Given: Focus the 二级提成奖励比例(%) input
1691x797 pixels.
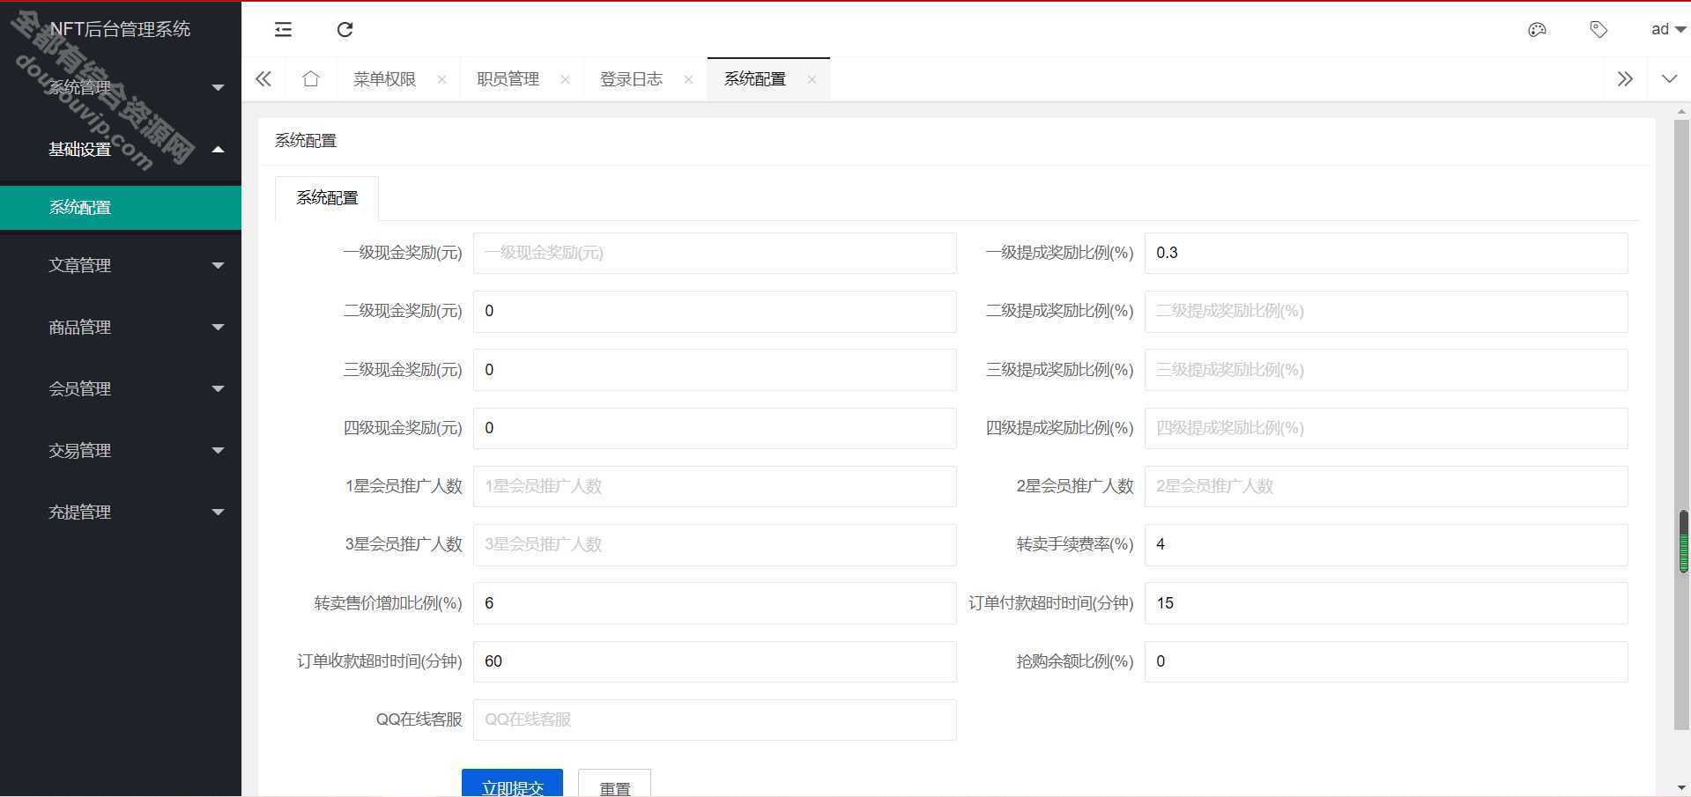Looking at the screenshot, I should pos(1386,311).
